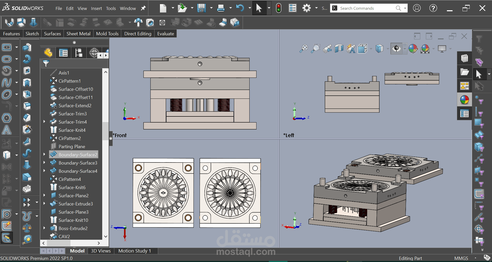
Task: Click the MMGS unit system button
Action: (x=461, y=258)
